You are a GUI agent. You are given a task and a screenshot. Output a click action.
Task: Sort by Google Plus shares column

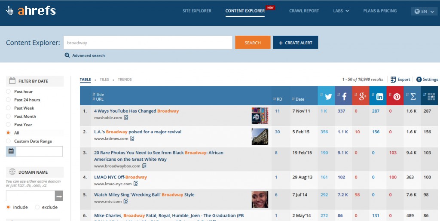tap(363, 97)
